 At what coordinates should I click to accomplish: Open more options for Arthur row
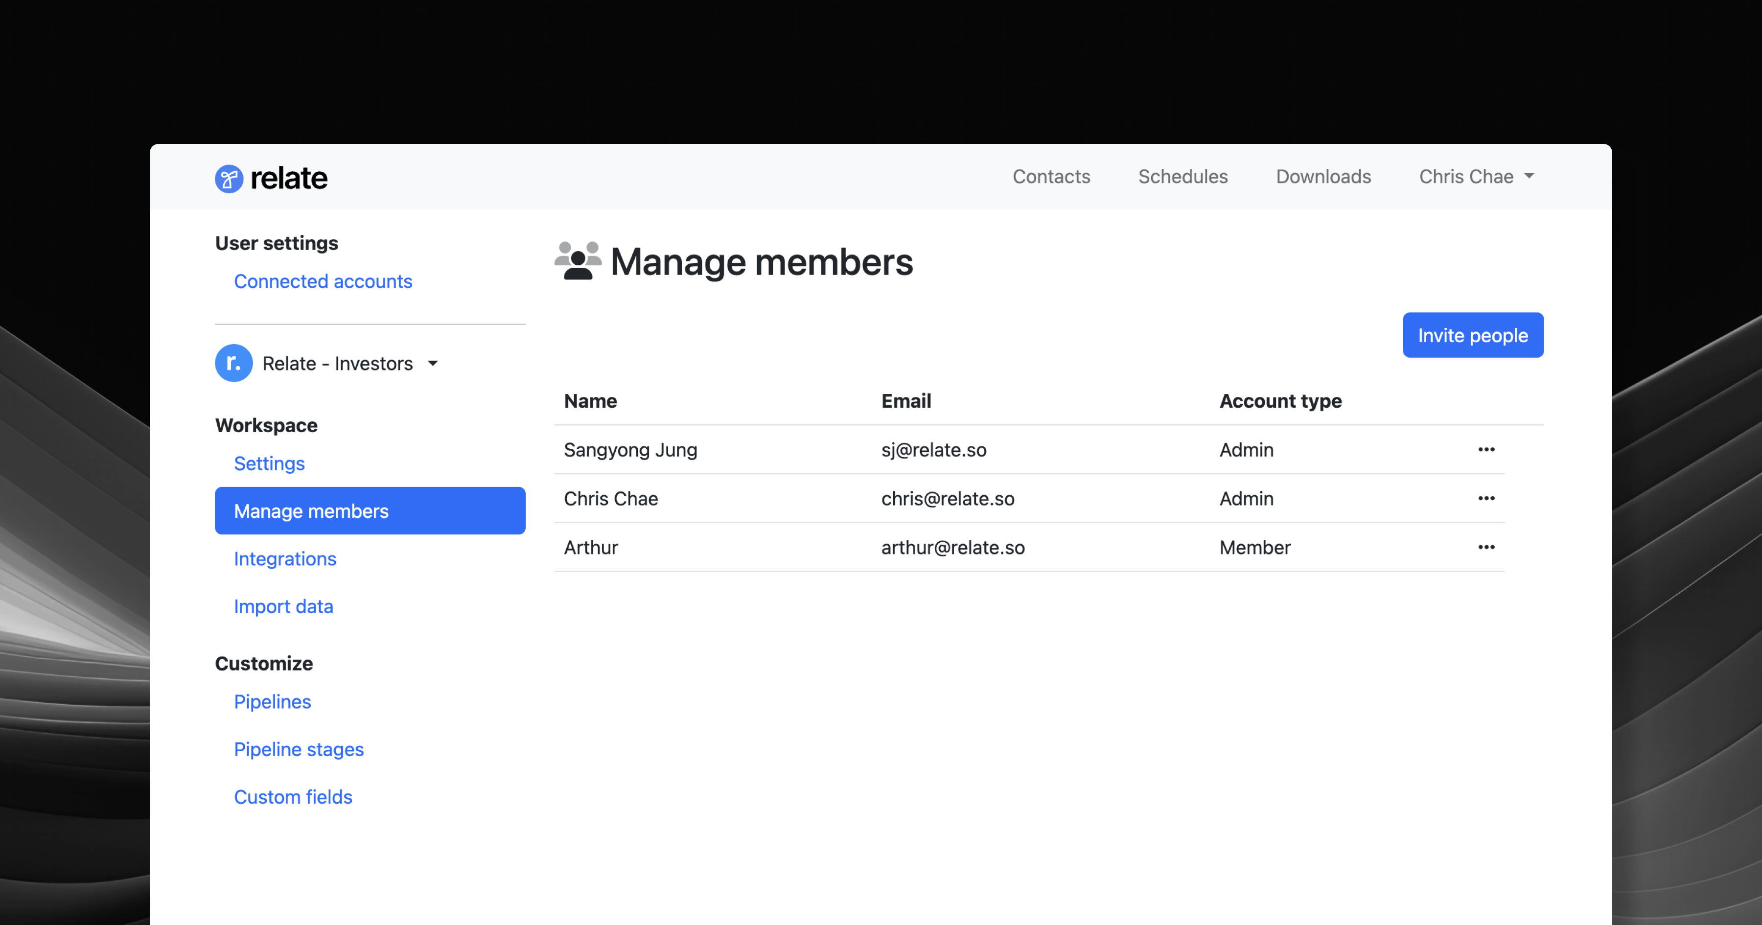click(x=1485, y=547)
